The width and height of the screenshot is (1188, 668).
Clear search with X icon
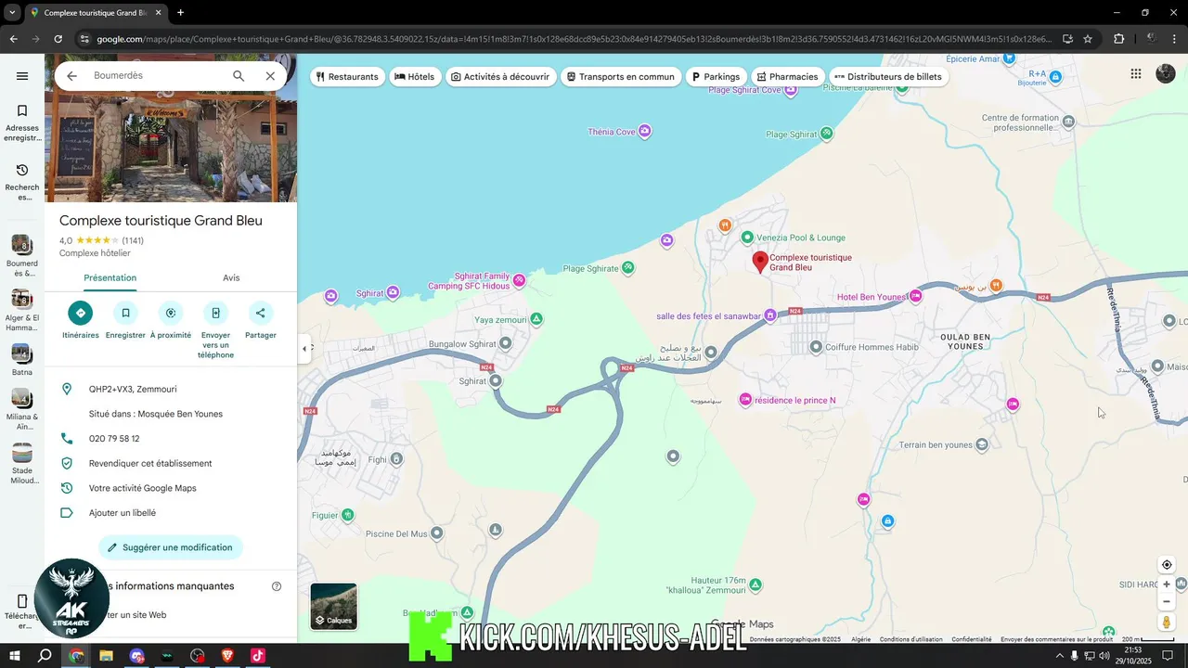click(270, 76)
